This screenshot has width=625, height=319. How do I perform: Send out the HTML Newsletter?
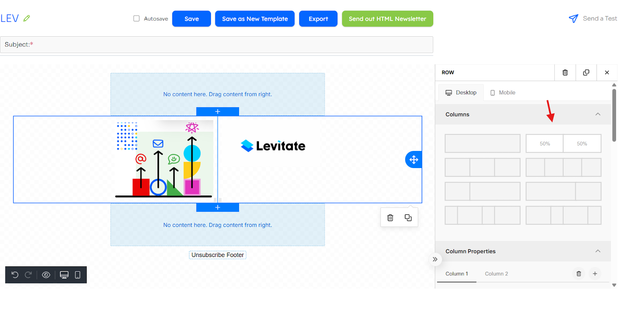pos(387,19)
